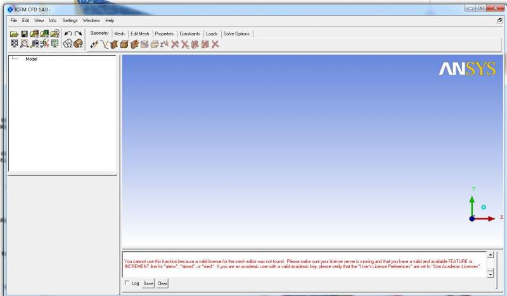Open the Info menu

tap(53, 20)
